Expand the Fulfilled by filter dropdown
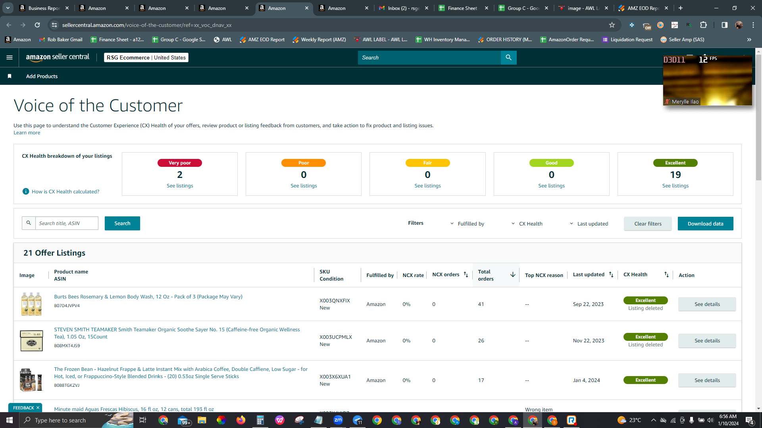 click(x=467, y=224)
